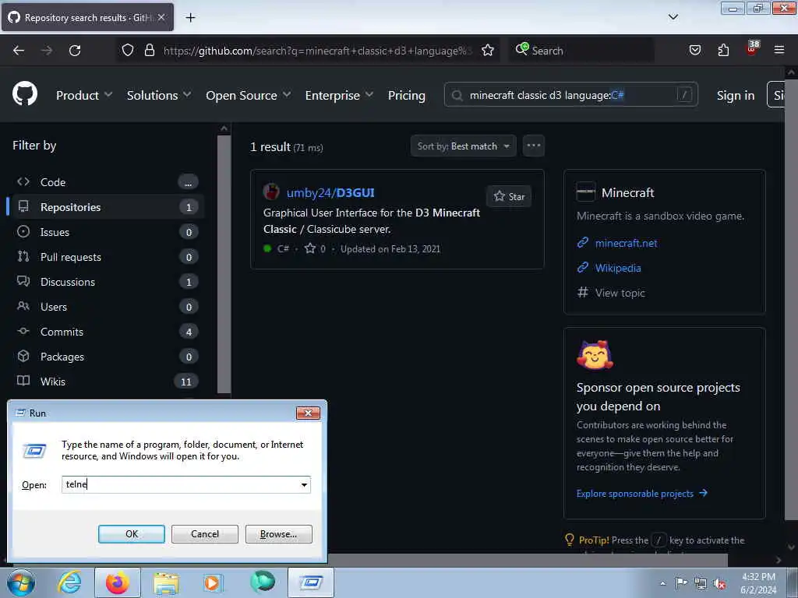The width and height of the screenshot is (798, 598).
Task: Click the star count icon showing 0
Action: (310, 248)
